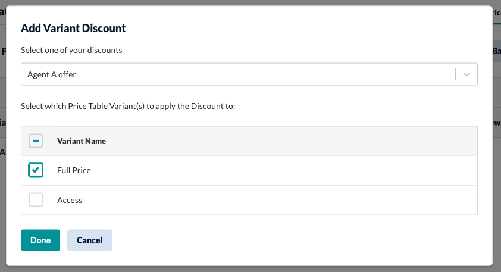The image size is (501, 272).
Task: Select the Full Price row label
Action: (x=74, y=170)
